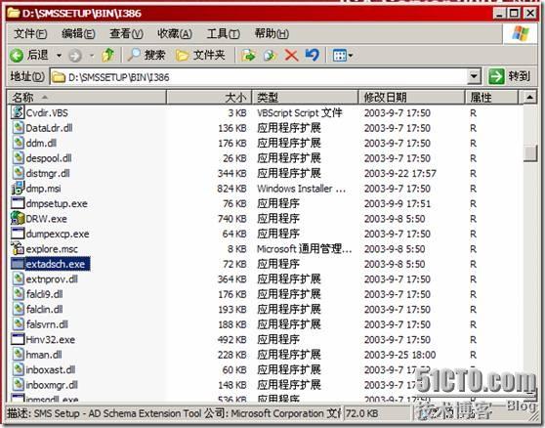Image resolution: width=545 pixels, height=428 pixels.
Task: Select explore.msc console icon
Action: pos(18,248)
